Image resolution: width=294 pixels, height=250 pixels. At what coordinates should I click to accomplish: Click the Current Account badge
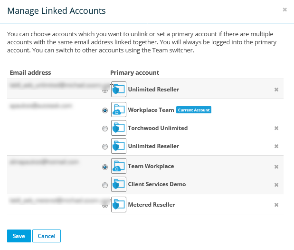tap(194, 110)
